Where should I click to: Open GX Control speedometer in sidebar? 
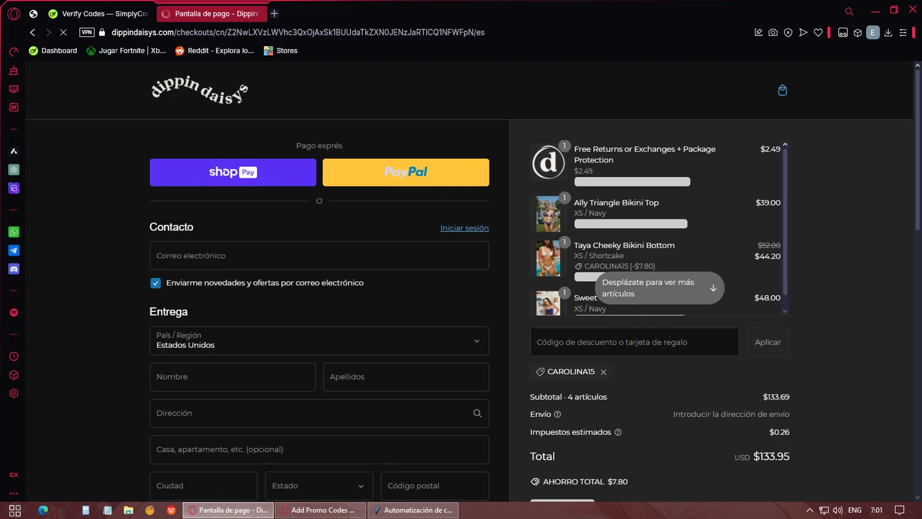[14, 52]
